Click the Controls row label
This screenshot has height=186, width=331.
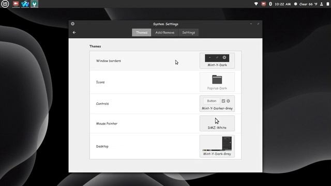[x=102, y=103]
